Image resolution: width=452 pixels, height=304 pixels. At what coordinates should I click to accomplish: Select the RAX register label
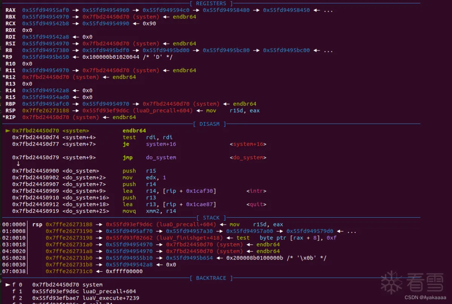pyautogui.click(x=11, y=10)
